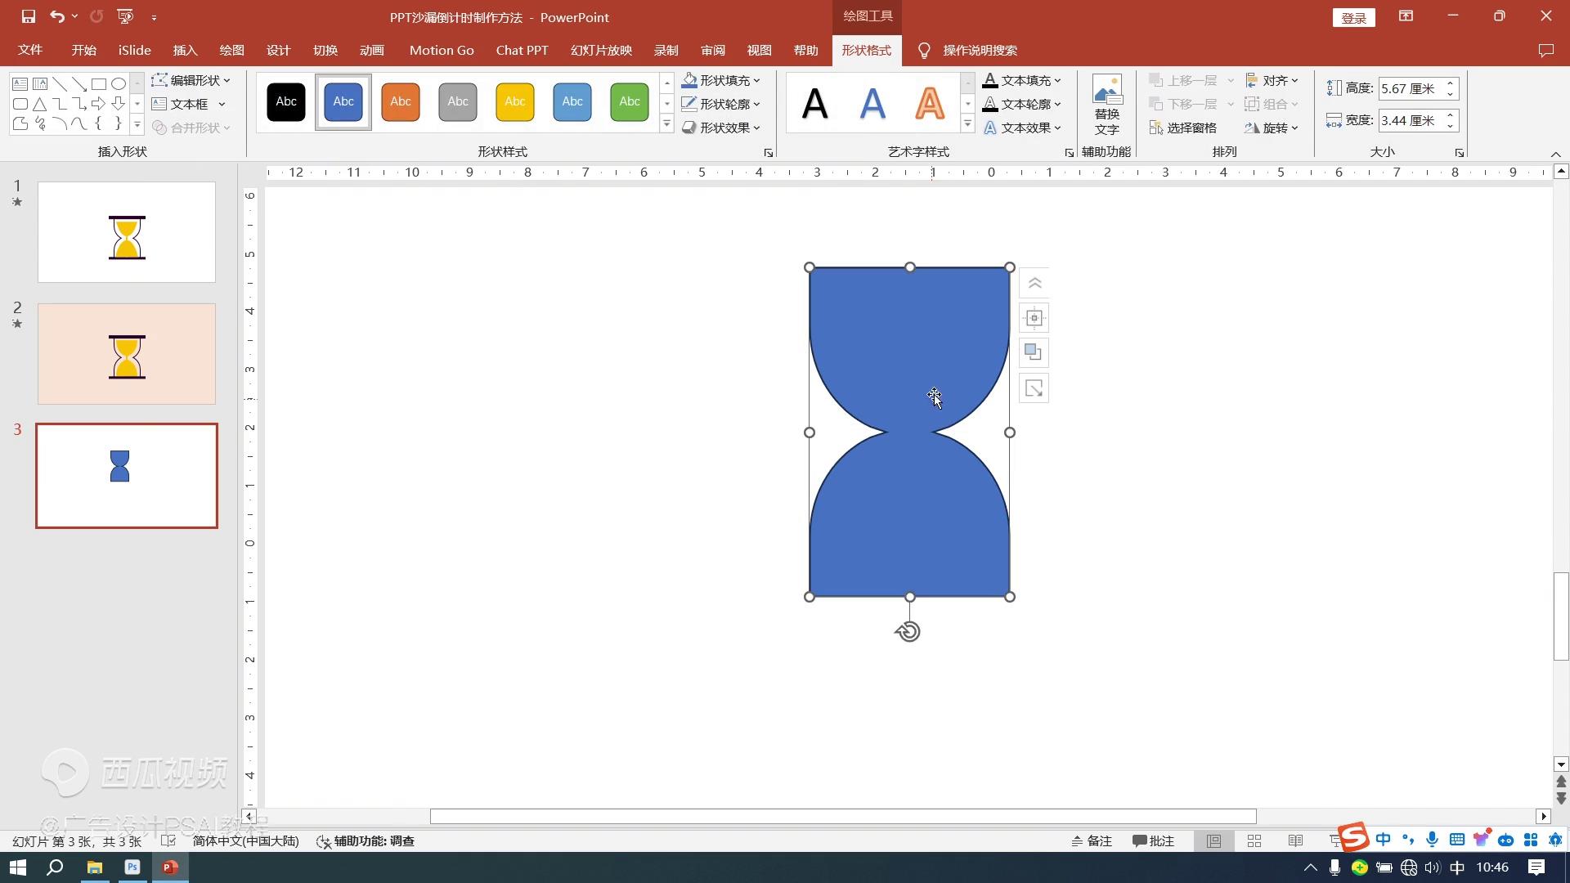This screenshot has width=1570, height=883.
Task: Open the Align (对齐) dropdown
Action: click(x=1272, y=80)
